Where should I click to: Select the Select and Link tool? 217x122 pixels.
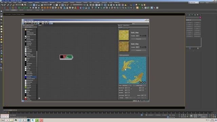8,5
